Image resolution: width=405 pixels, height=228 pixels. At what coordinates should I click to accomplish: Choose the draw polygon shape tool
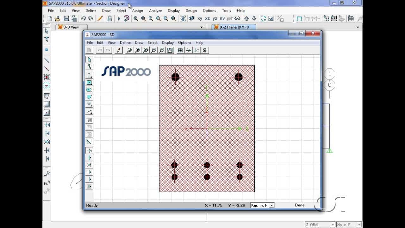(x=89, y=97)
